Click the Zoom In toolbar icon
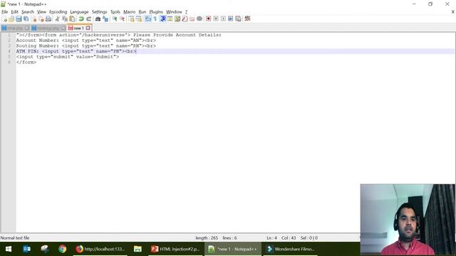This screenshot has height=256, width=456. [115, 19]
